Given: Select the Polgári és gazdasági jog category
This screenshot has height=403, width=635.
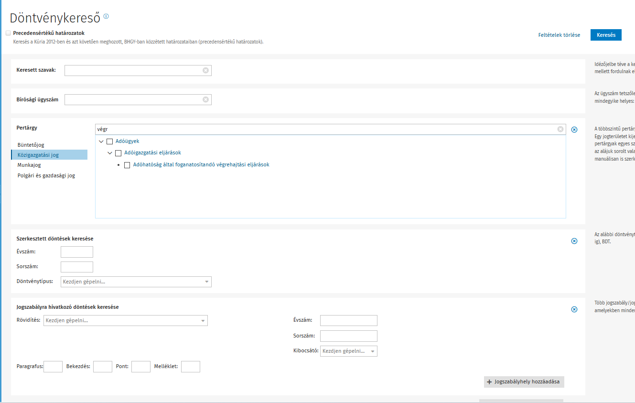Looking at the screenshot, I should click(x=46, y=175).
